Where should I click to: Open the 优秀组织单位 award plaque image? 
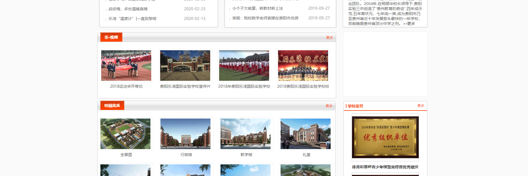(385, 137)
